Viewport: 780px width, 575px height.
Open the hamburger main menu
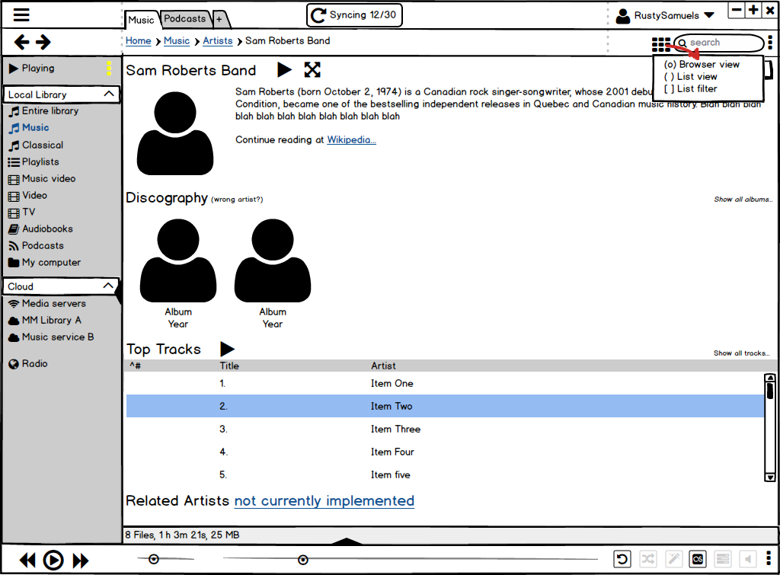(21, 15)
